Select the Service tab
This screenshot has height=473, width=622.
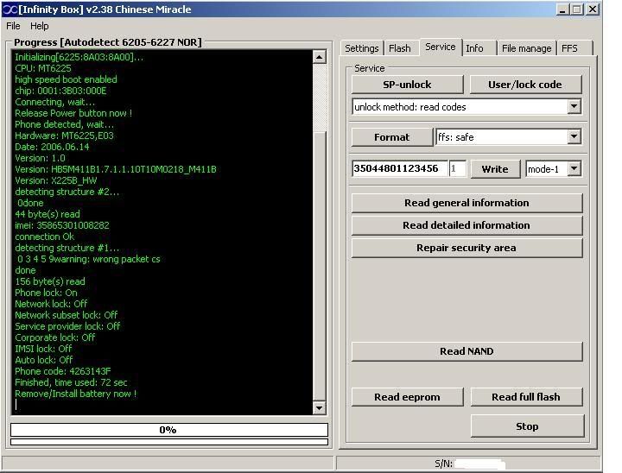(441, 47)
